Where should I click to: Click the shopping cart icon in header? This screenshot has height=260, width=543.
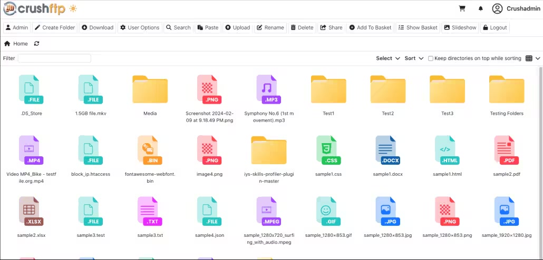tap(462, 8)
